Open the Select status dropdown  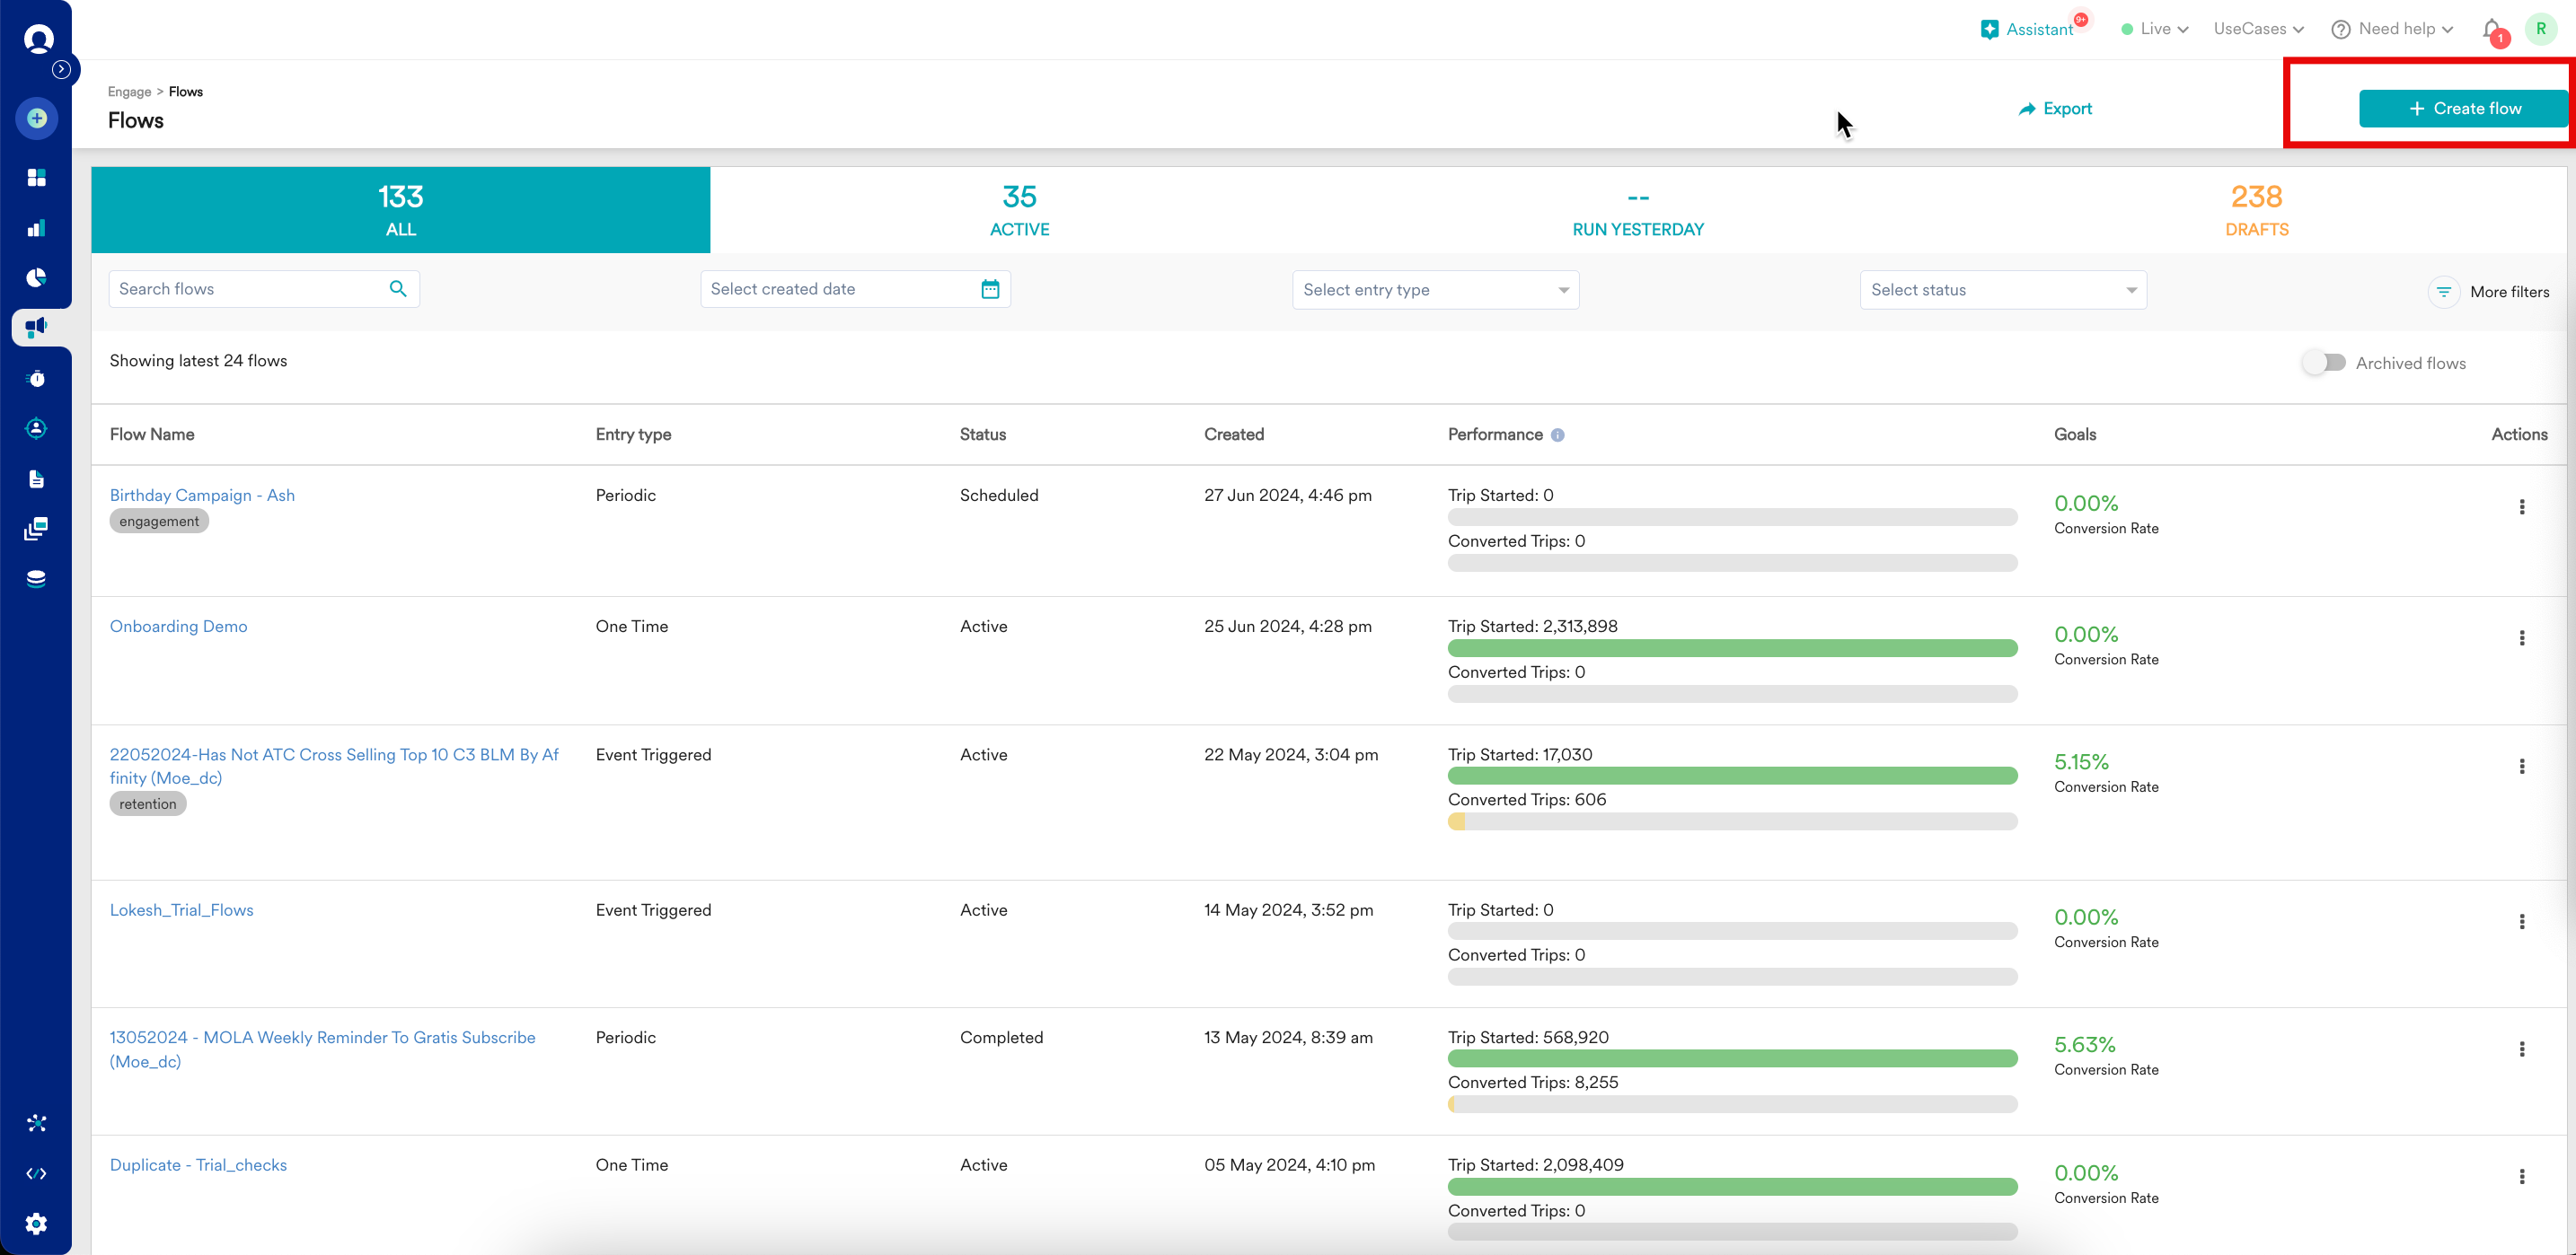click(x=2002, y=290)
